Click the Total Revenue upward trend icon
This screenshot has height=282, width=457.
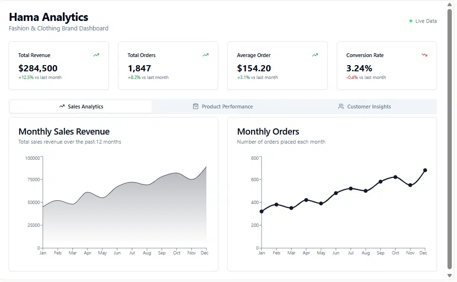[x=96, y=55]
